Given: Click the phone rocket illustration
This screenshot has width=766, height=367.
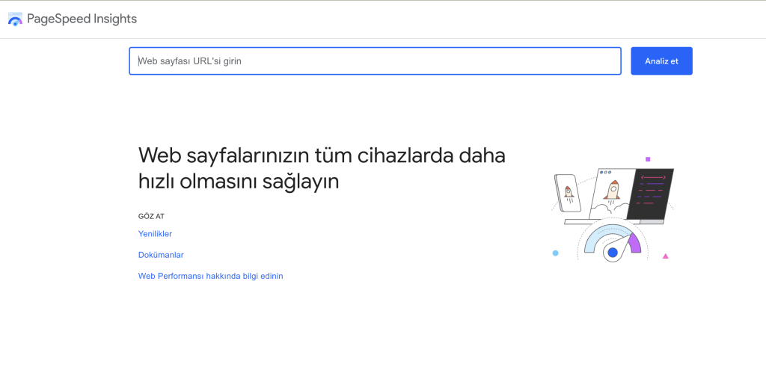Looking at the screenshot, I should [568, 194].
